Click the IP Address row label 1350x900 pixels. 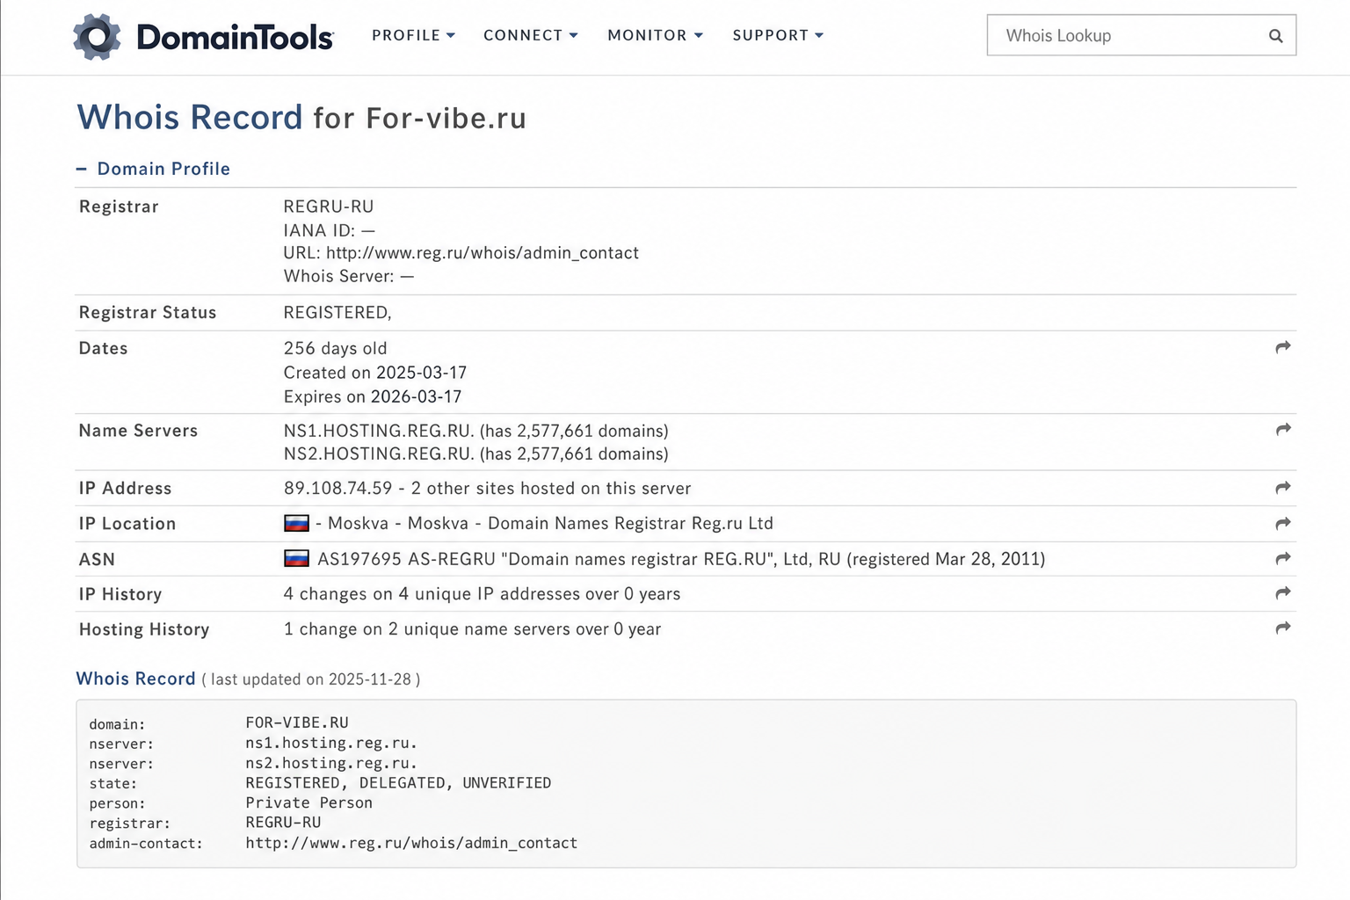coord(125,489)
